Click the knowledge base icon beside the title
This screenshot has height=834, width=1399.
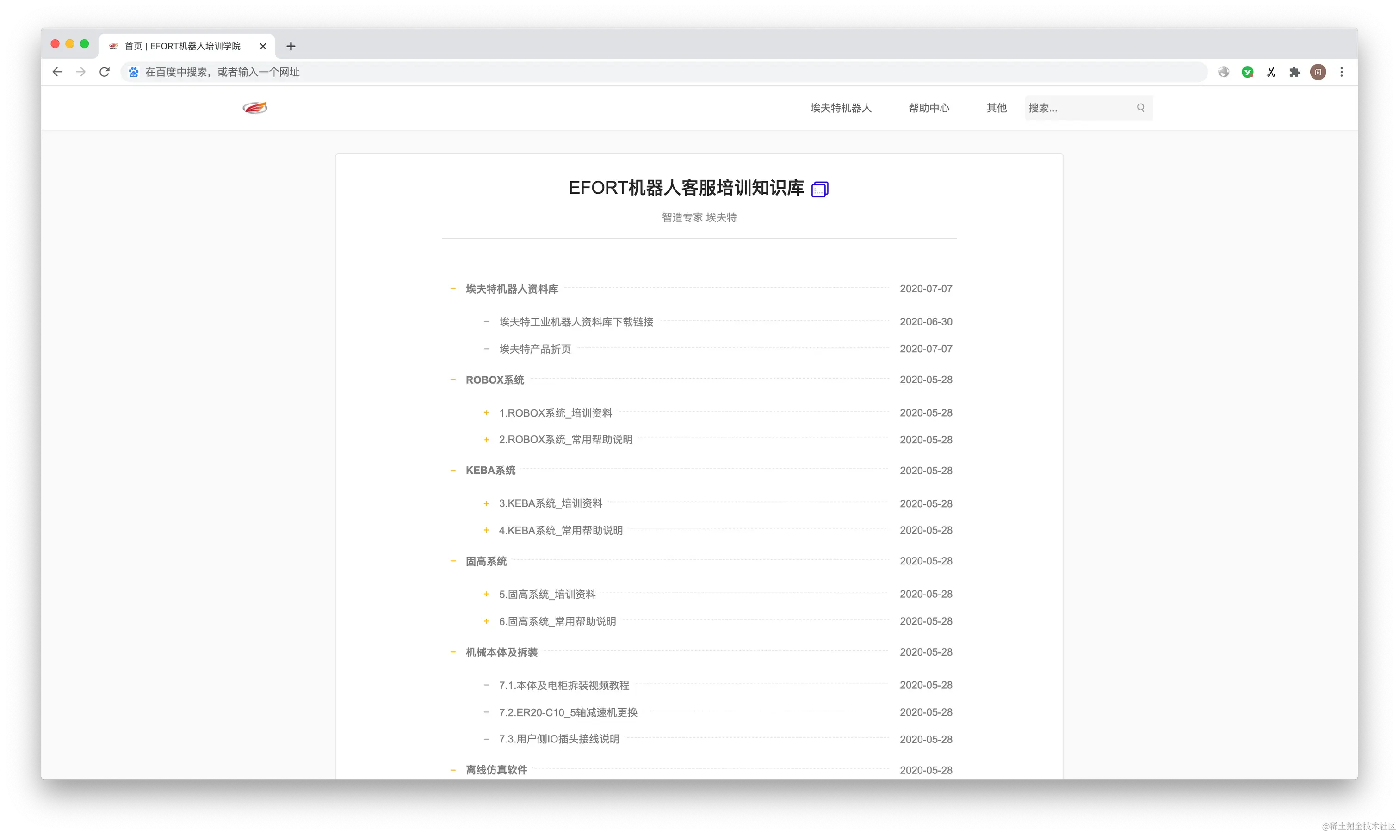[819, 190]
